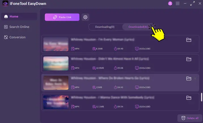
Task: Click clock icon next to 04:43
Action: [115, 87]
